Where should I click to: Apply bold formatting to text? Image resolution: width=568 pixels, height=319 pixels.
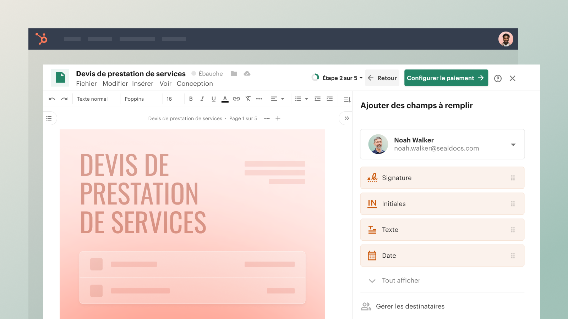(191, 99)
